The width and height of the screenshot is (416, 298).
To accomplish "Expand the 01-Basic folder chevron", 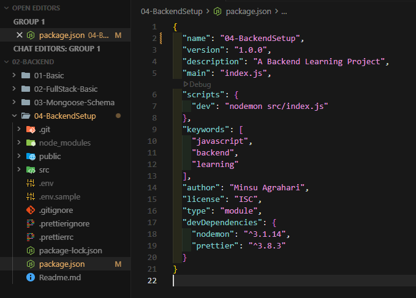I will (14, 75).
